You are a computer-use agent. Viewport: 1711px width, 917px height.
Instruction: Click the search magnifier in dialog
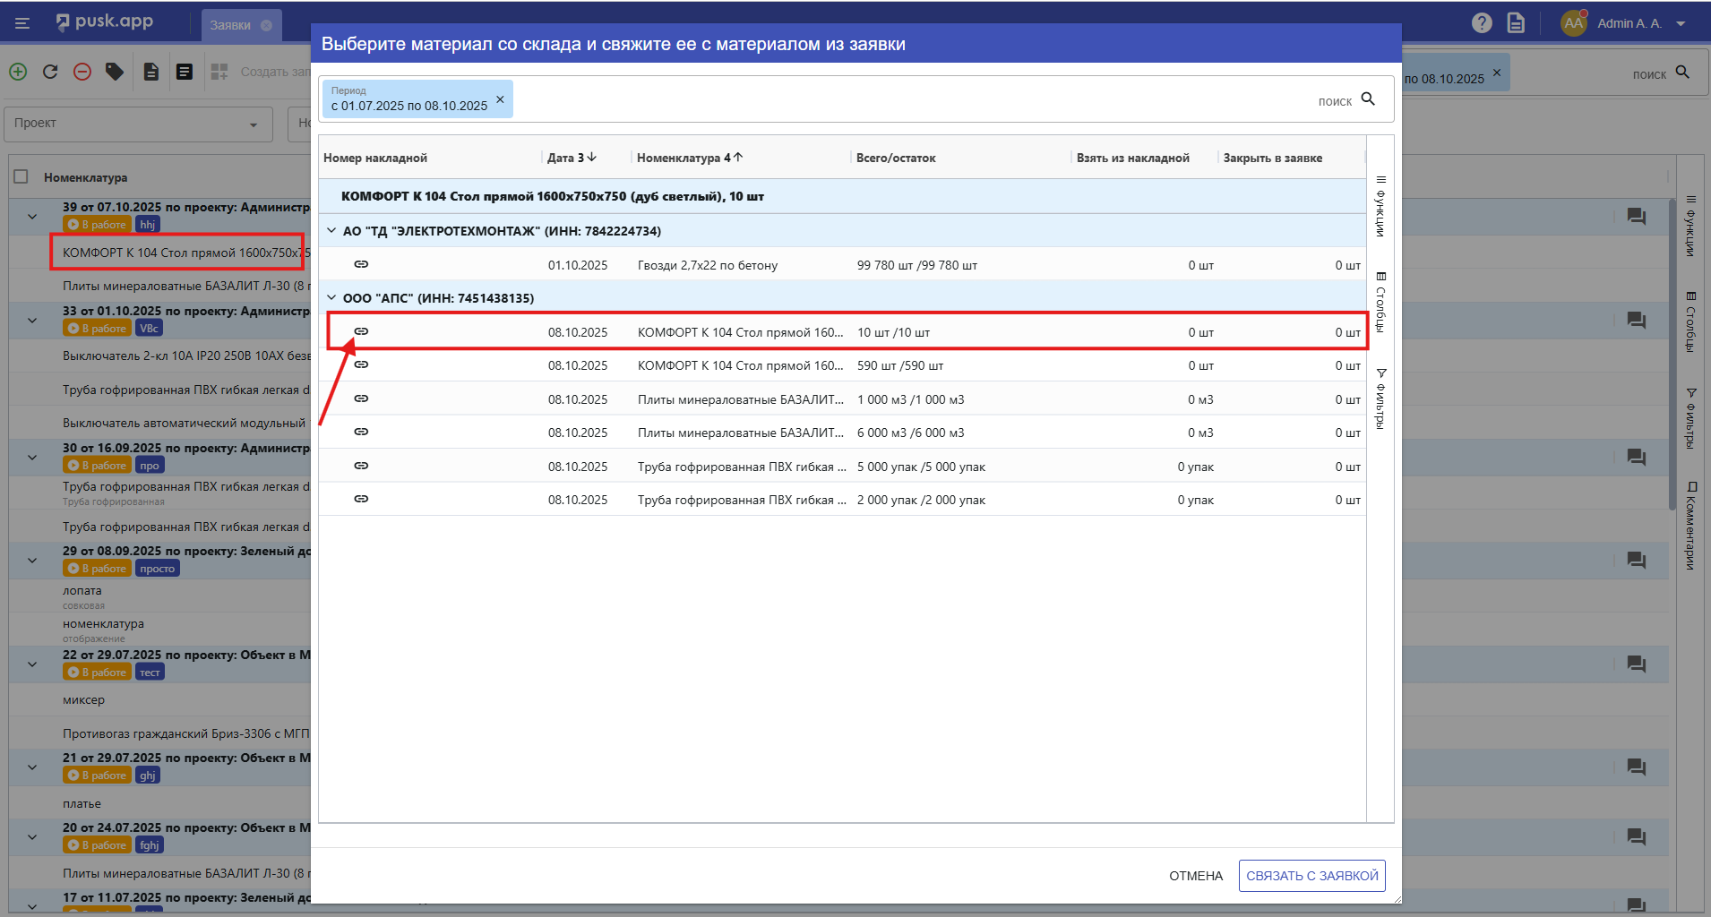click(1368, 99)
